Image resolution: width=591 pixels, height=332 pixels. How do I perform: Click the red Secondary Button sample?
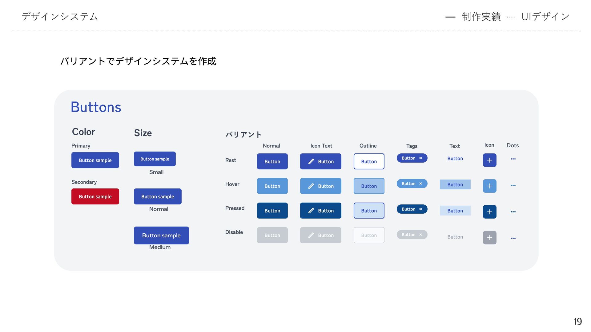coord(95,196)
